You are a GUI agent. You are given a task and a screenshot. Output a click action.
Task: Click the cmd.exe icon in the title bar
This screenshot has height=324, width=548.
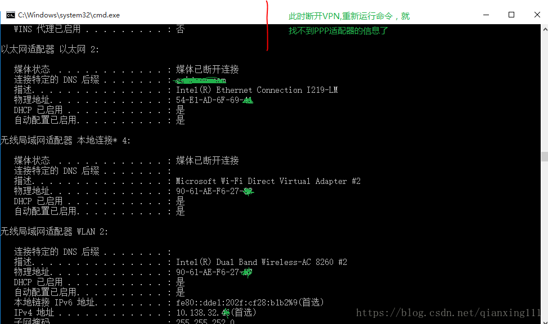click(x=11, y=15)
